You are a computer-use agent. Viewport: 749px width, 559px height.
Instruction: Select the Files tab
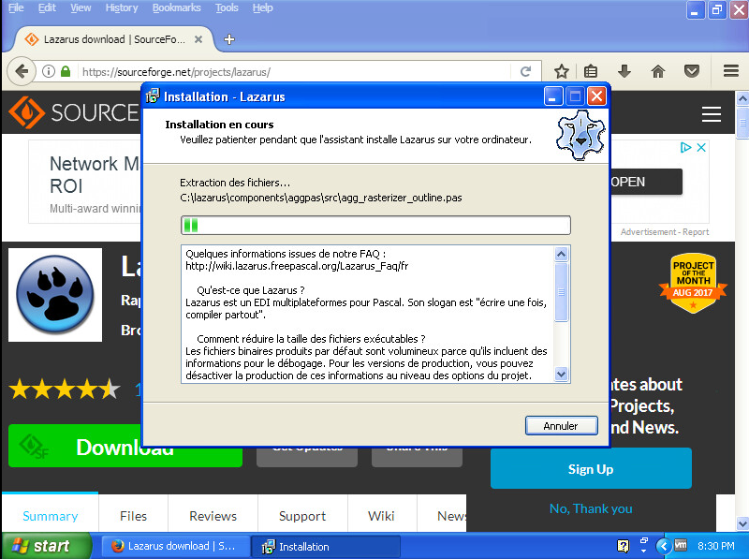[133, 516]
